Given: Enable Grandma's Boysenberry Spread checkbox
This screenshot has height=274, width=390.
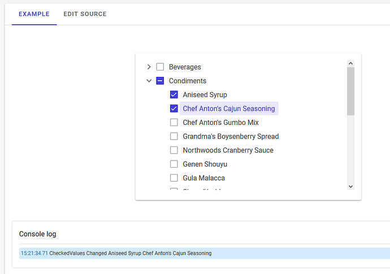Looking at the screenshot, I should point(174,136).
